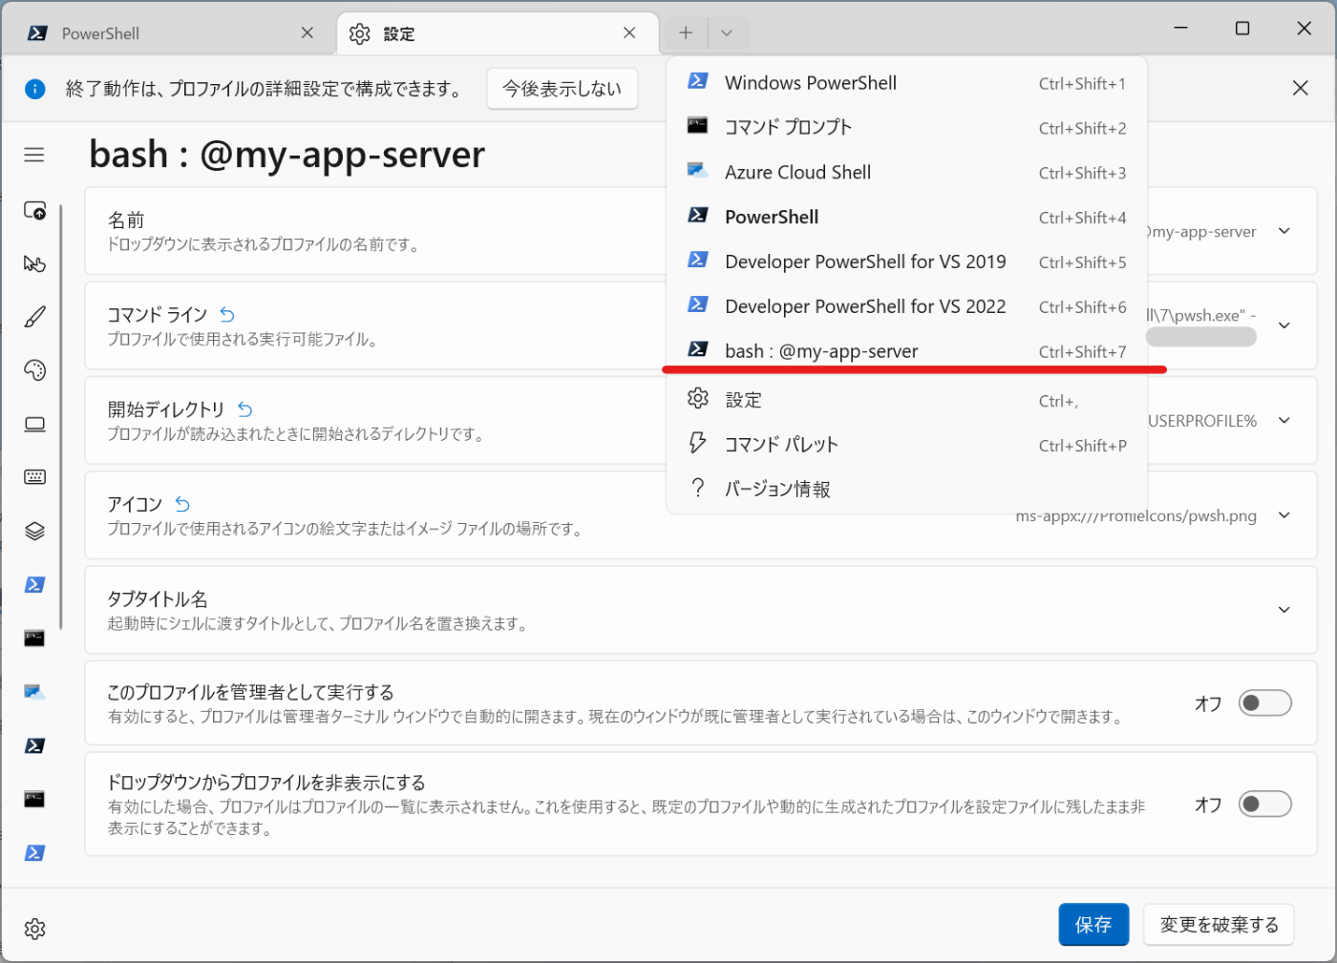Open コマンド パレット from dropdown menu
Viewport: 1337px width, 963px height.
click(x=906, y=445)
